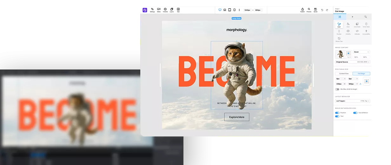
Task: Click the cat image thumbnail
Action: click(x=340, y=54)
